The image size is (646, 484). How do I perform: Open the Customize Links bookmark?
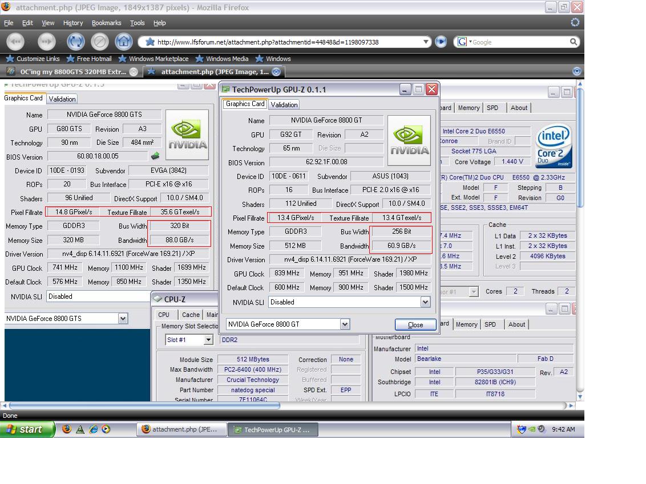pos(33,59)
